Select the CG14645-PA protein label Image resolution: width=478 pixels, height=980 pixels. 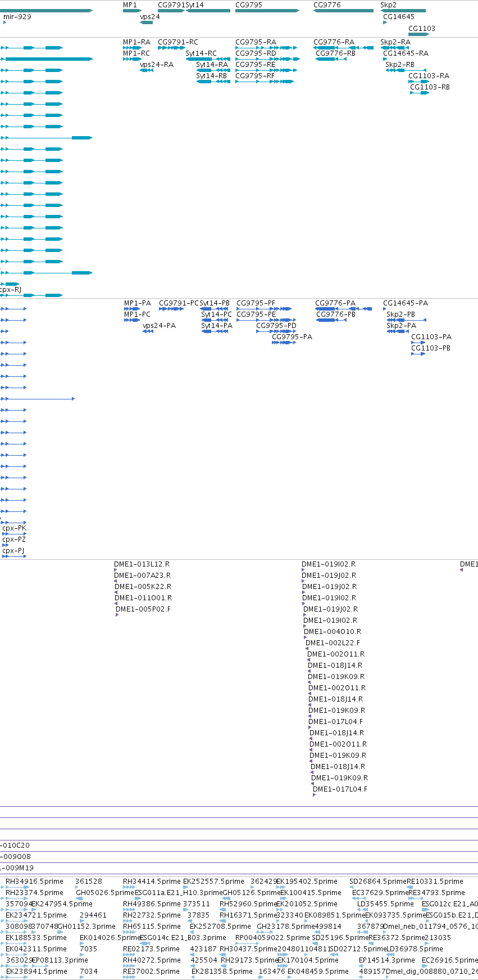[406, 303]
